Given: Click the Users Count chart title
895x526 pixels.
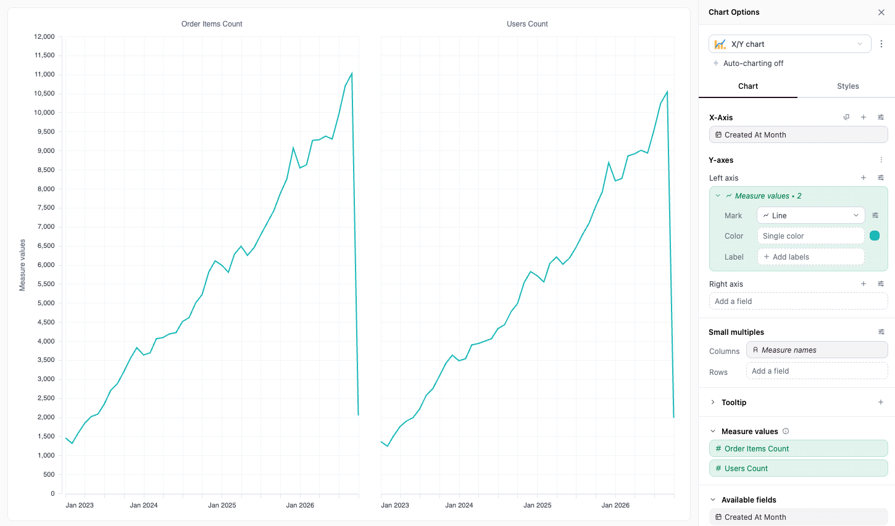Looking at the screenshot, I should tap(527, 24).
